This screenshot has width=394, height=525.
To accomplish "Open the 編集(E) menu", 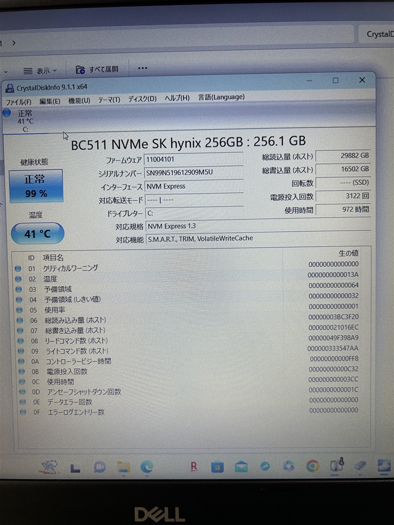I will pyautogui.click(x=50, y=101).
